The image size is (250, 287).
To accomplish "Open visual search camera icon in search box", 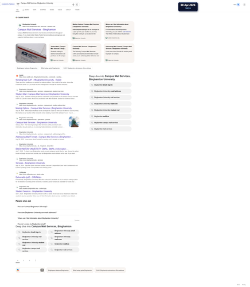I will point(77,5).
